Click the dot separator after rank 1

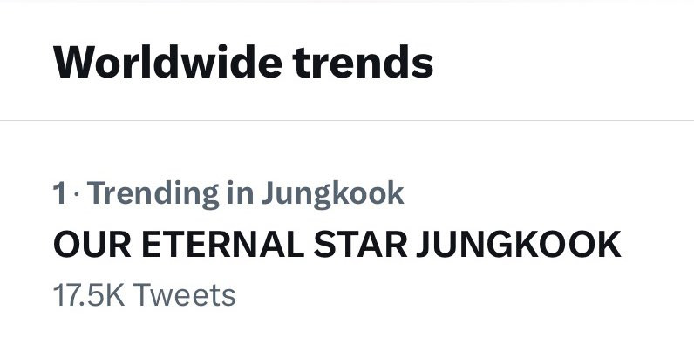click(76, 194)
